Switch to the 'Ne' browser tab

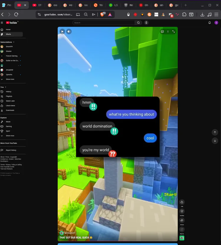(x=129, y=5)
